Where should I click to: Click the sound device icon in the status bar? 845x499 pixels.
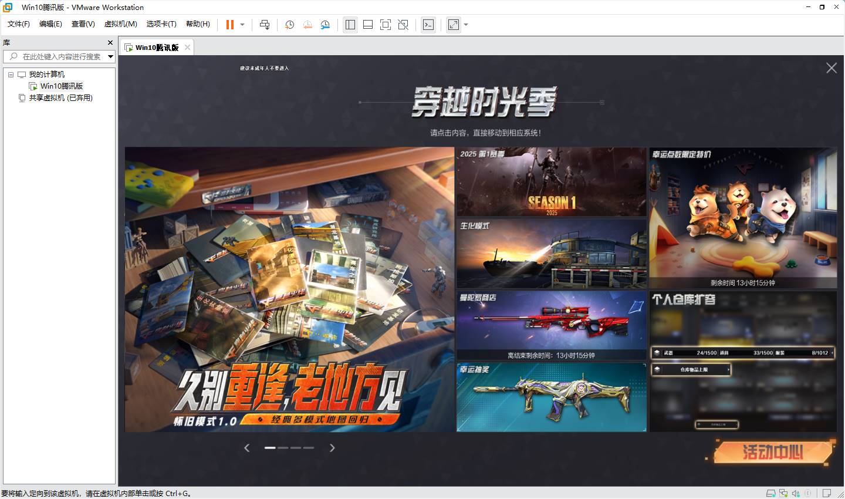pos(796,494)
